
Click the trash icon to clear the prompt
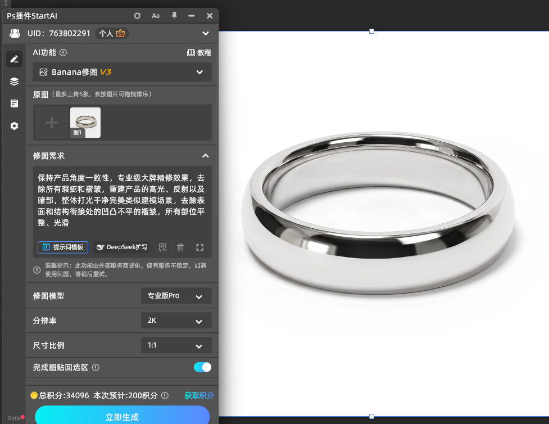(x=180, y=247)
